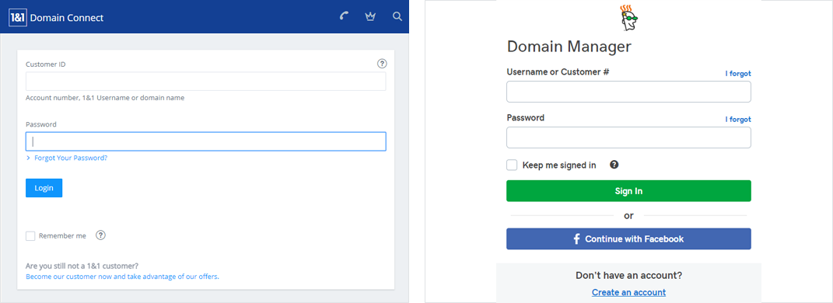This screenshot has width=833, height=303.
Task: Click the crown icon in 1&1 header
Action: point(370,16)
